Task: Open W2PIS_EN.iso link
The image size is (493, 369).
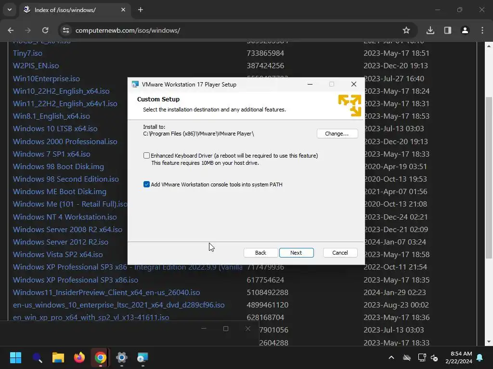Action: [36, 65]
